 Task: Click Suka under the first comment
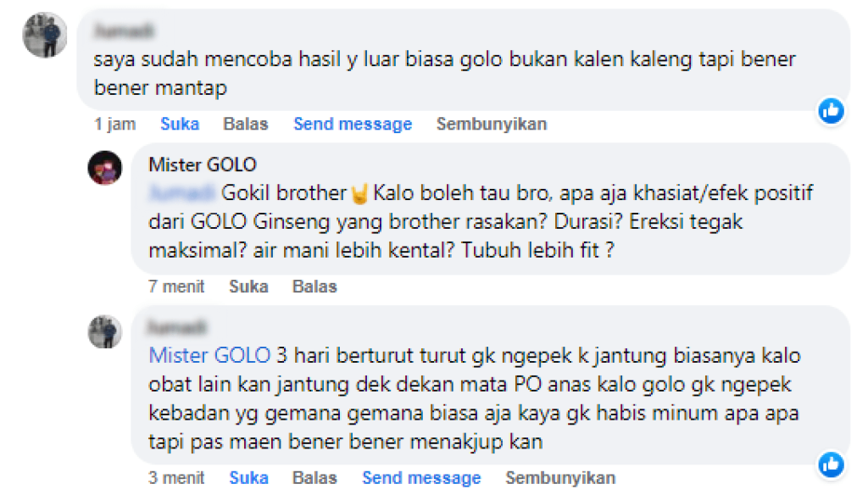180,124
